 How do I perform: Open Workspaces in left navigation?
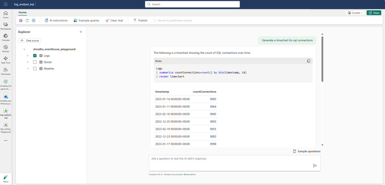click(6, 26)
